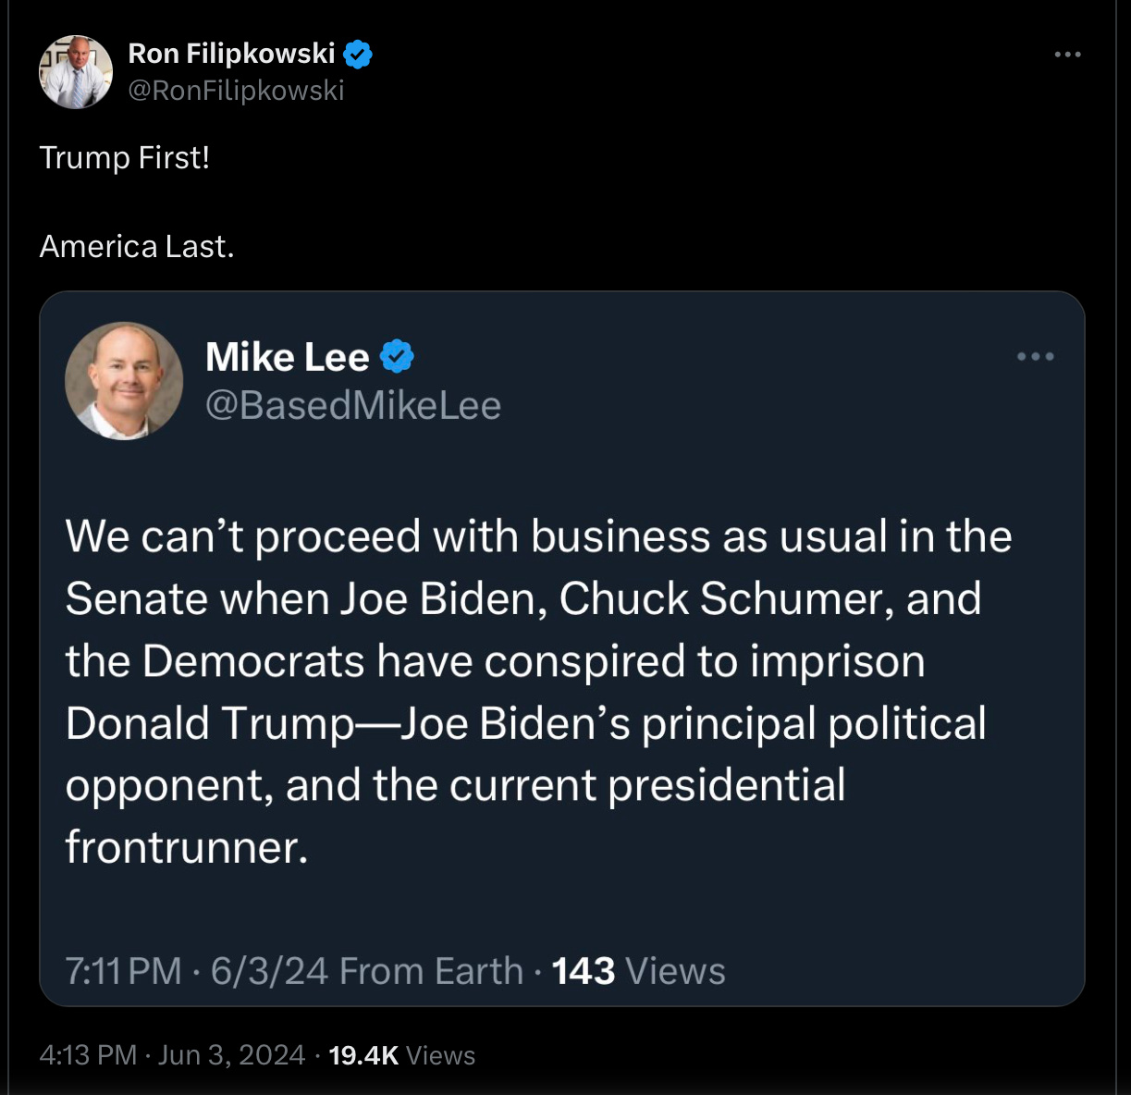1131x1095 pixels.
Task: Click the 'Trump First!' tweet text
Action: [125, 157]
